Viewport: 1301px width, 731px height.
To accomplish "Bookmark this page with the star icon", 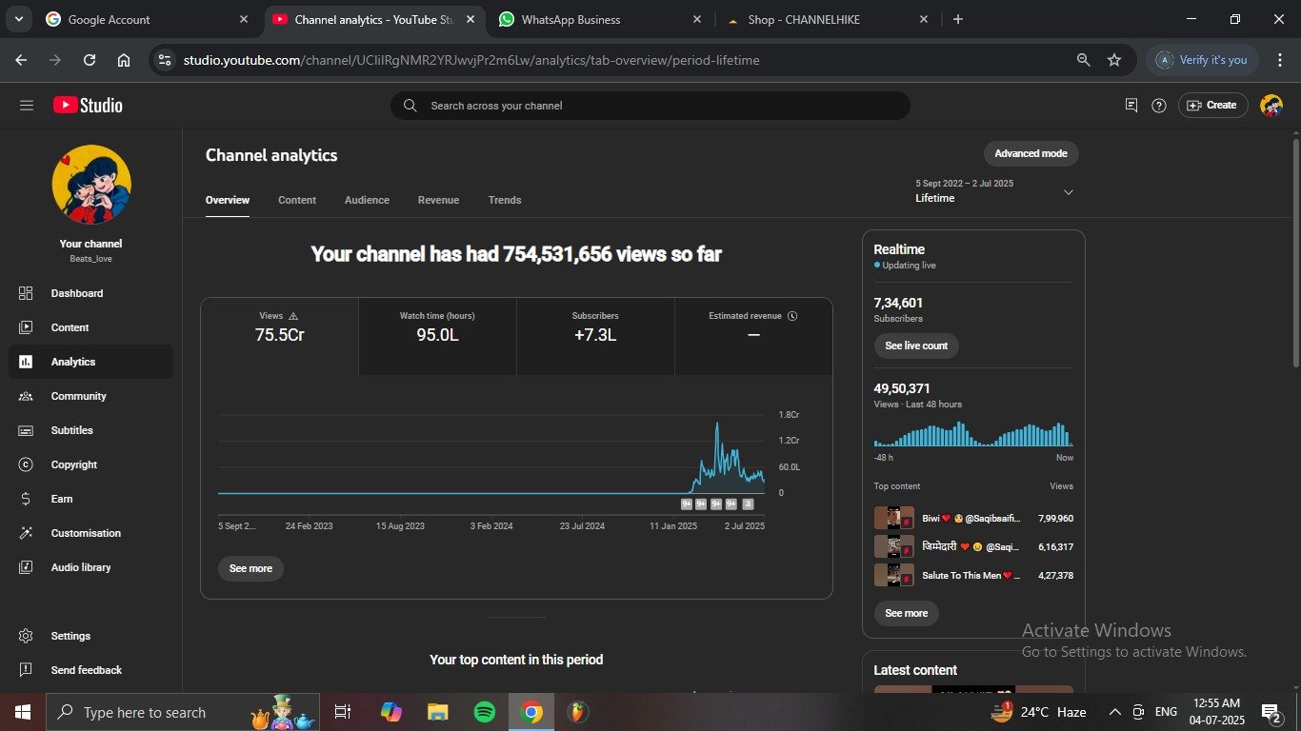I will point(1114,60).
